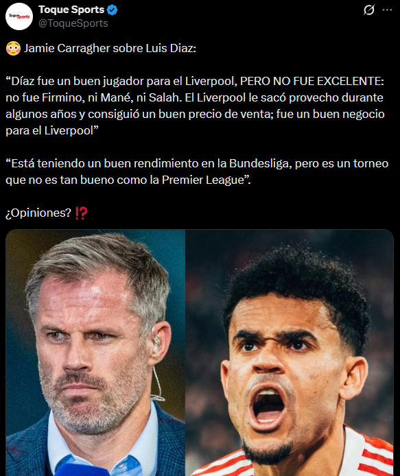Screen dimensions: 400x476
Task: Open the Jamie Carragher photo on left
Action: 95,353
